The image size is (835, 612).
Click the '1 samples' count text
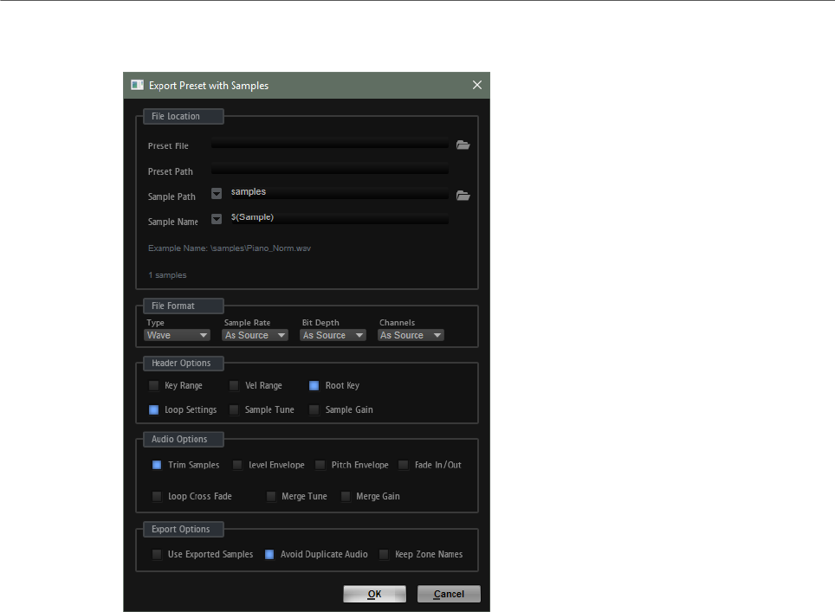(x=167, y=275)
